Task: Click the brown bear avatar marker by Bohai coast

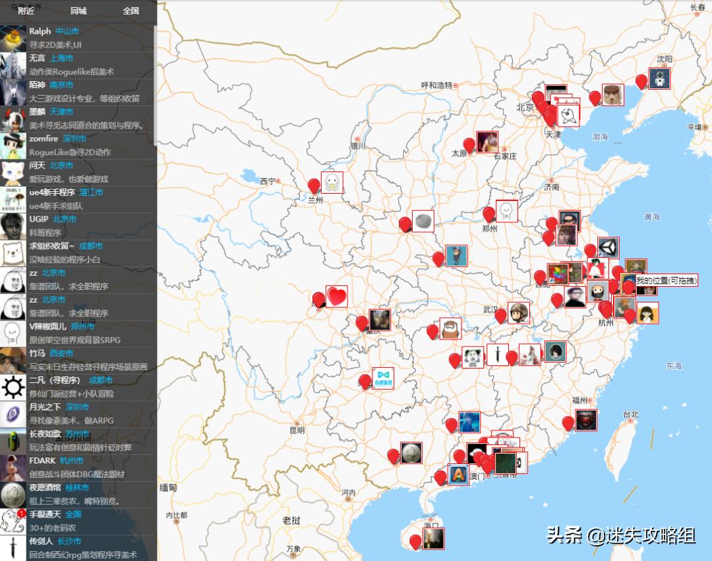Action: coord(613,95)
